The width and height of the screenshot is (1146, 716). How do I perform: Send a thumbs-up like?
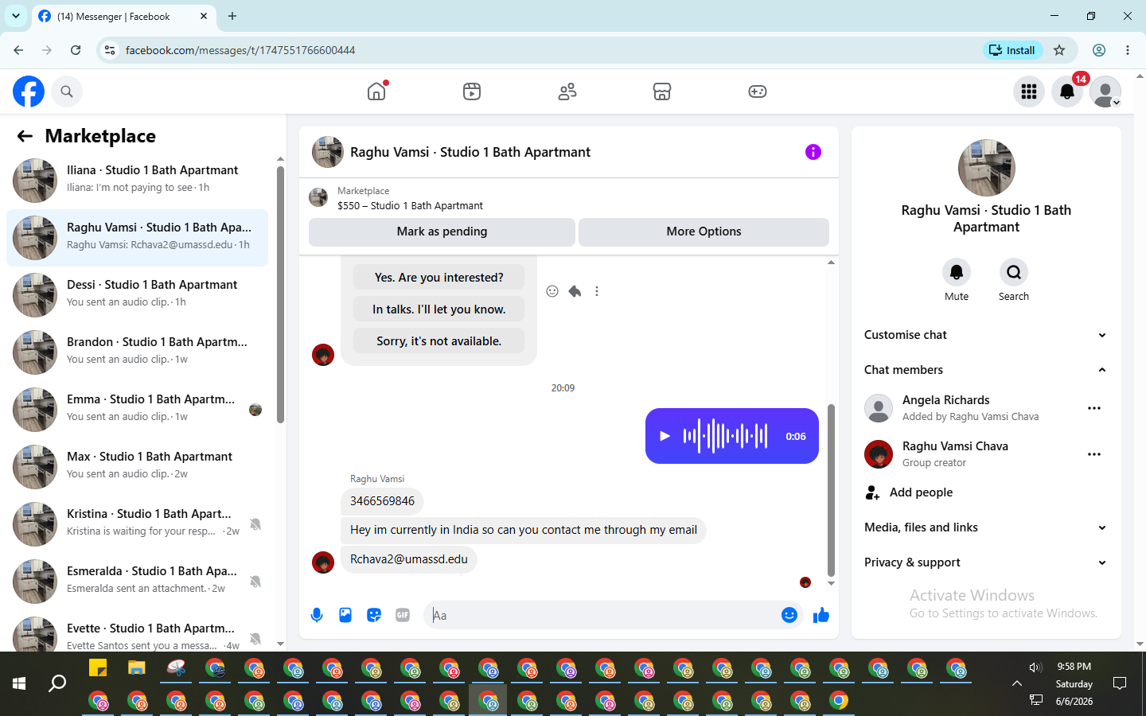(x=821, y=615)
